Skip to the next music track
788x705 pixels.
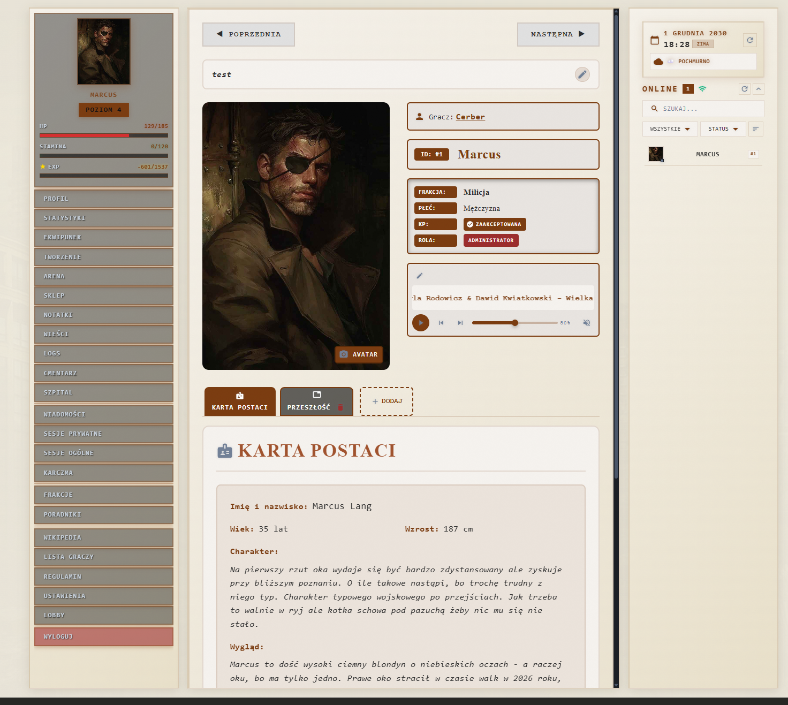(x=460, y=323)
